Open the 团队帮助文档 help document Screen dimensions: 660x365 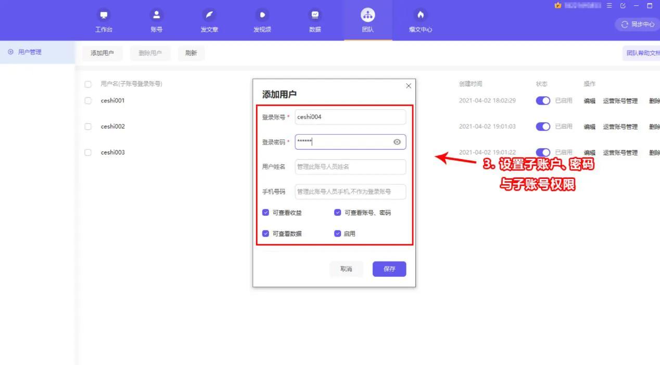coord(643,53)
